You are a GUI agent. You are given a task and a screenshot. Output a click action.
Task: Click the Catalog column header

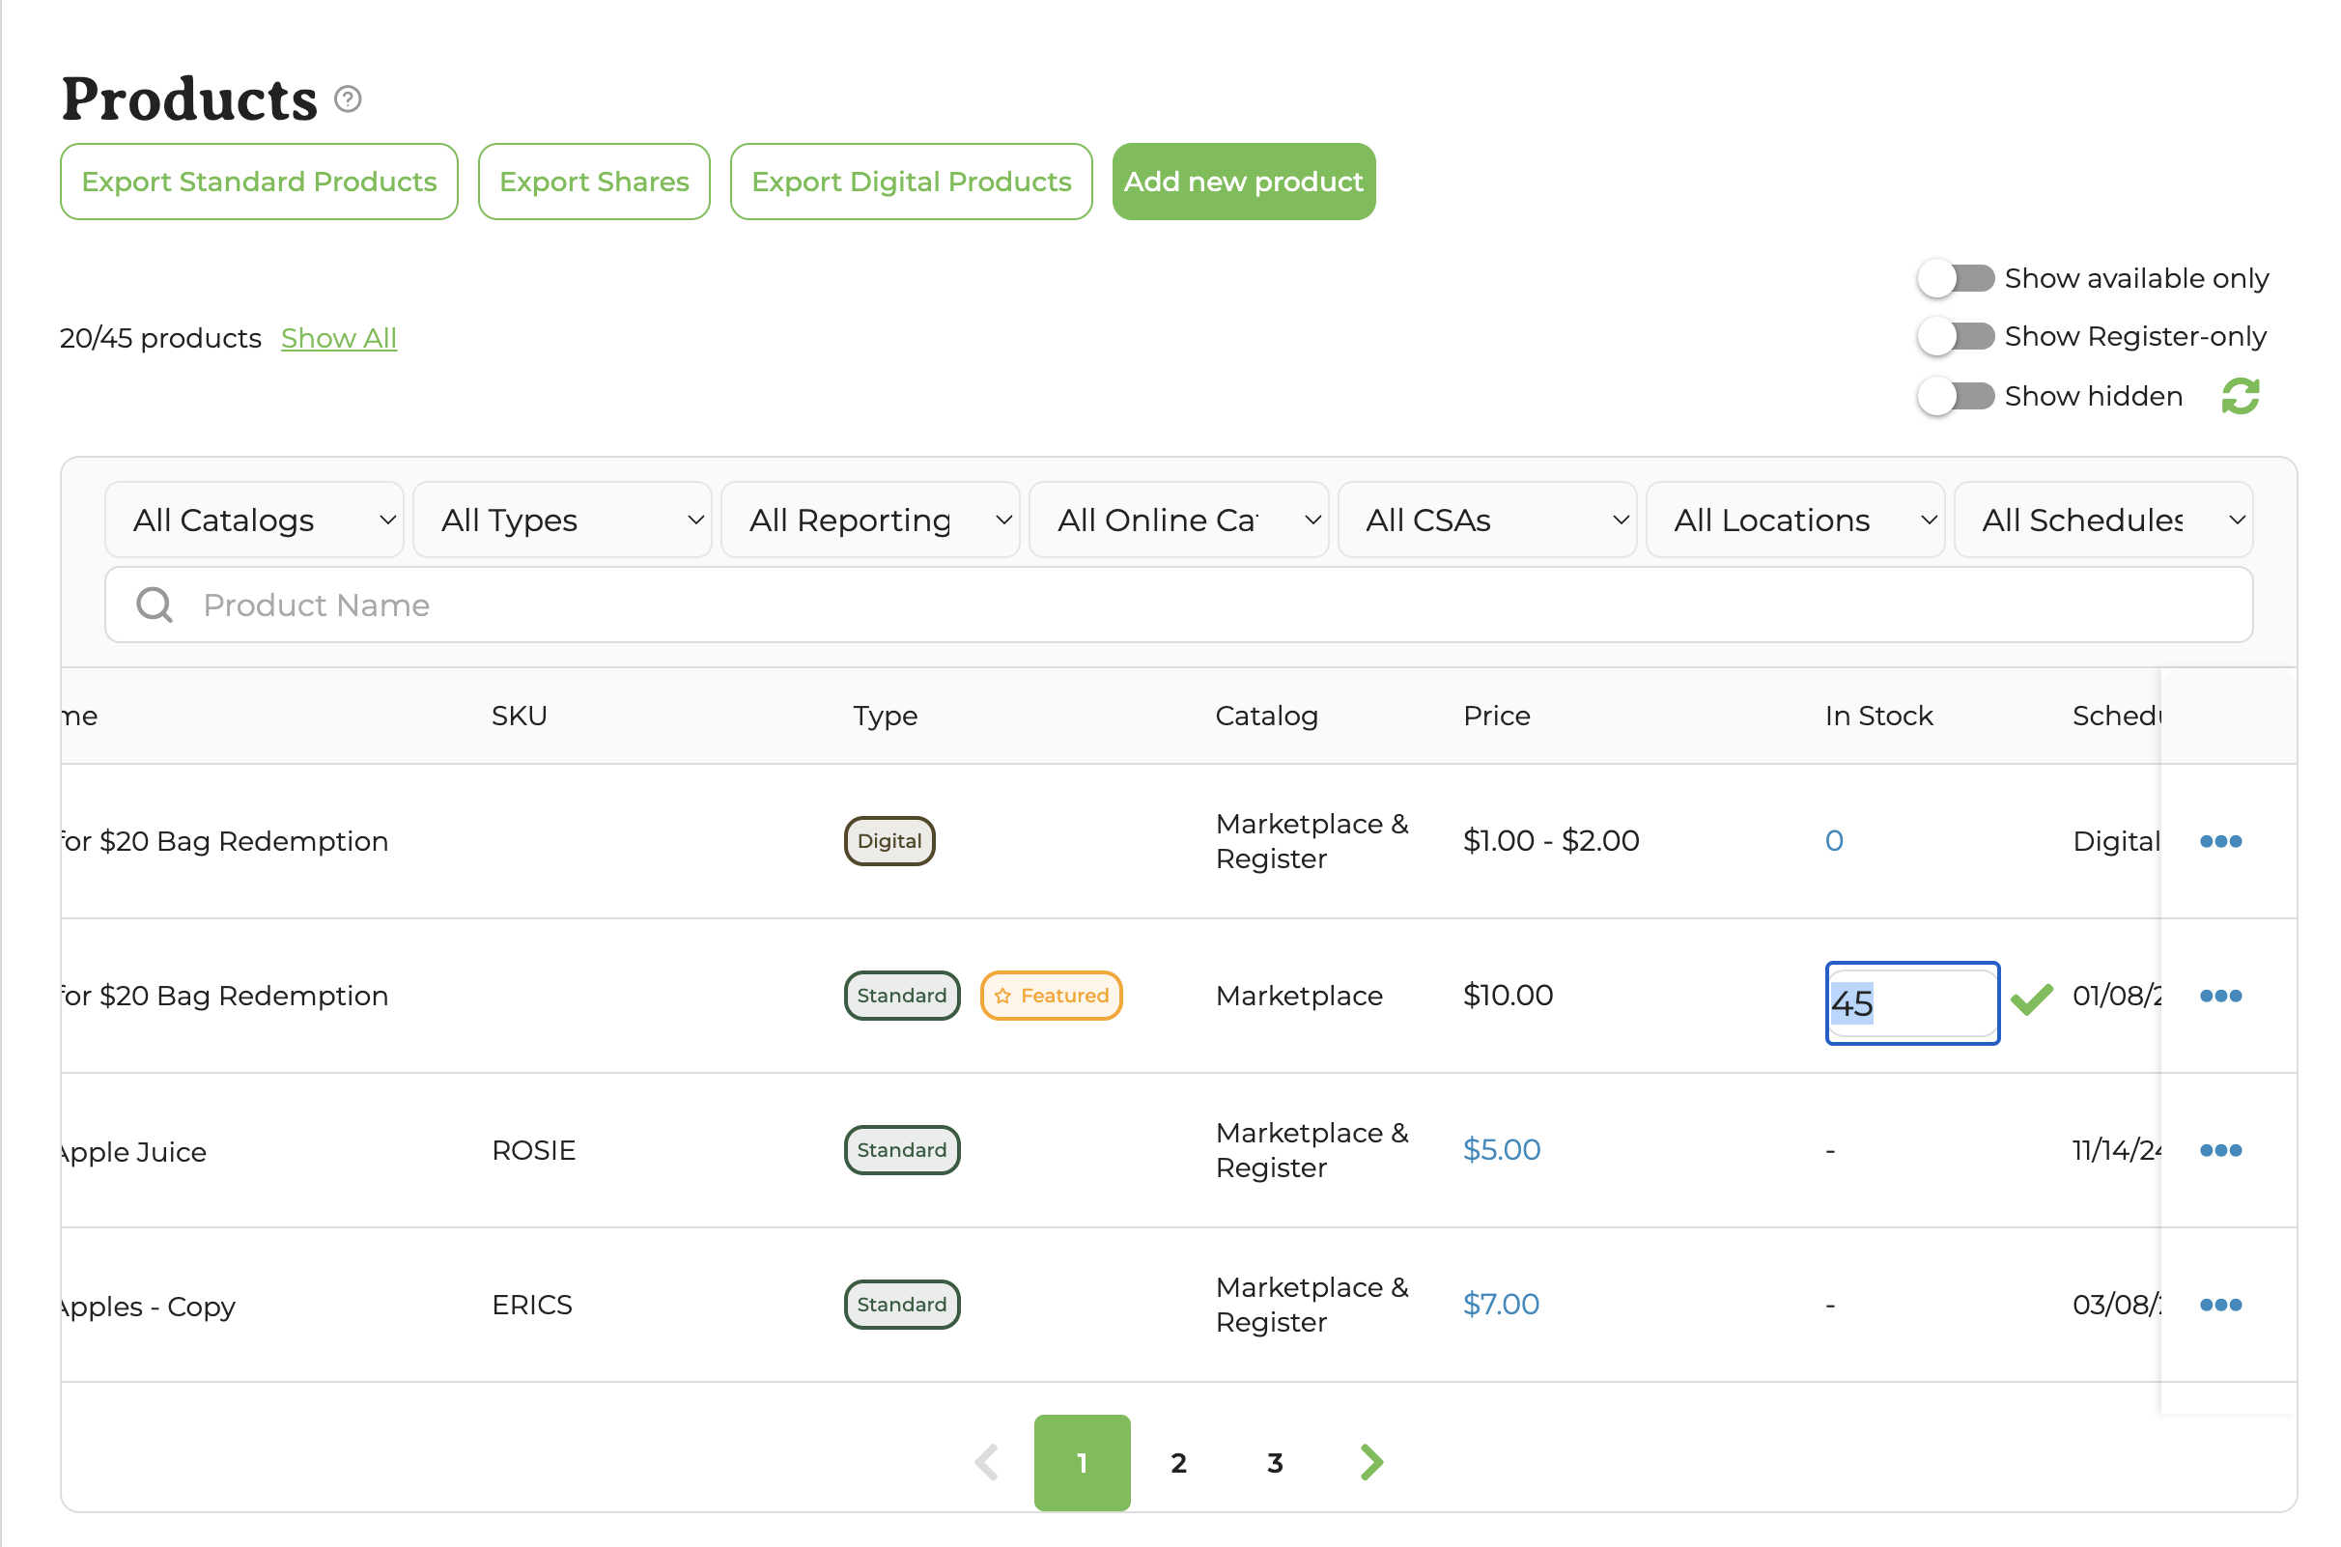click(x=1267, y=717)
